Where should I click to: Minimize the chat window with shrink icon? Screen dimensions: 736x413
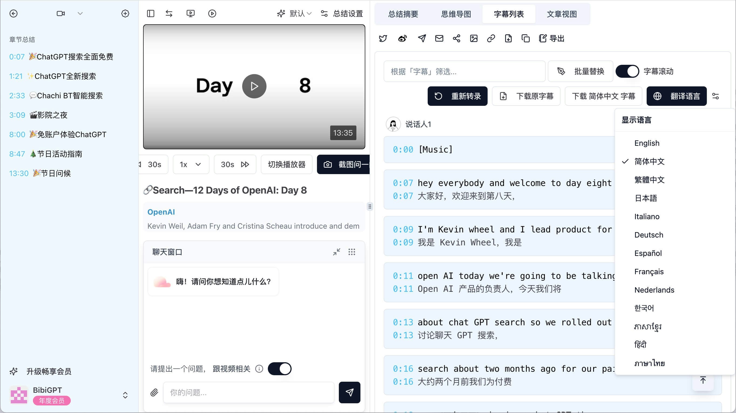[x=337, y=252]
